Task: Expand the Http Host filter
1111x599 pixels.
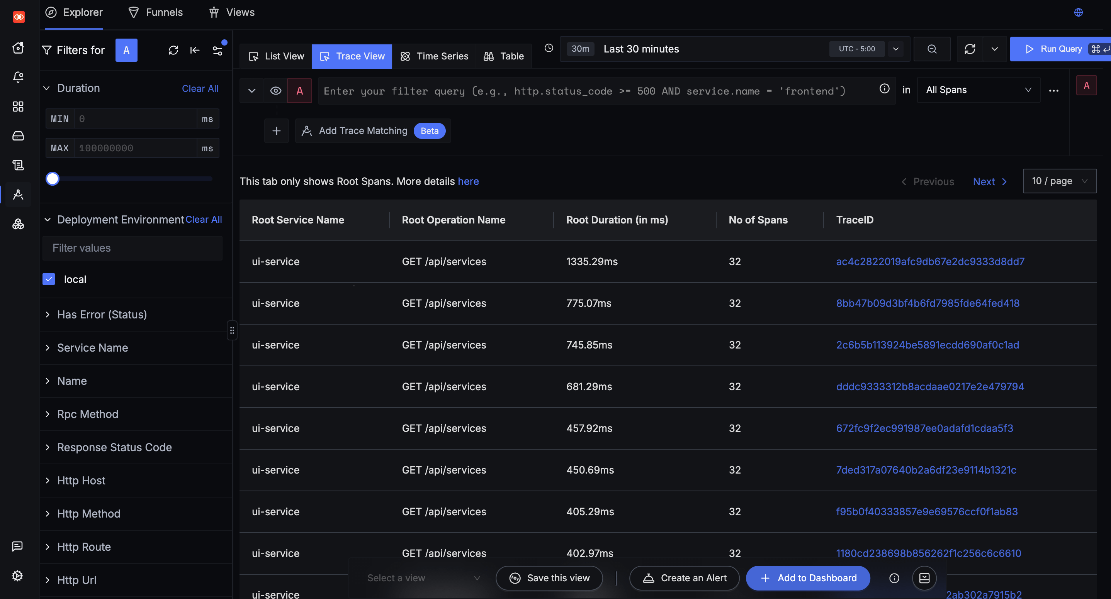Action: 48,481
